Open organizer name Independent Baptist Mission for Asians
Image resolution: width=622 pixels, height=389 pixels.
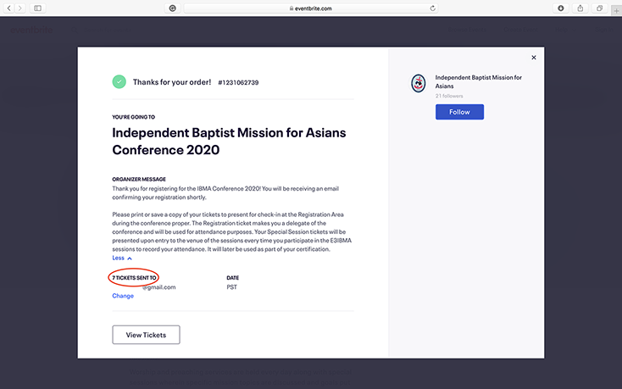point(479,81)
